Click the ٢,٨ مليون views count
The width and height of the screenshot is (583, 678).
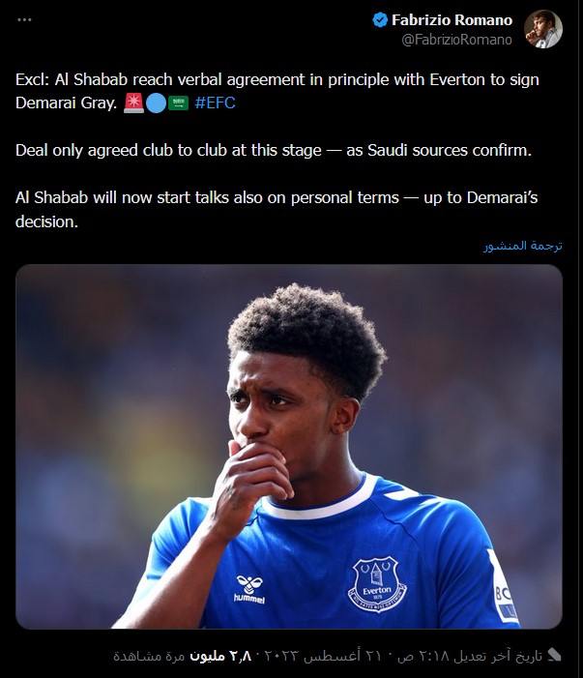(x=220, y=656)
